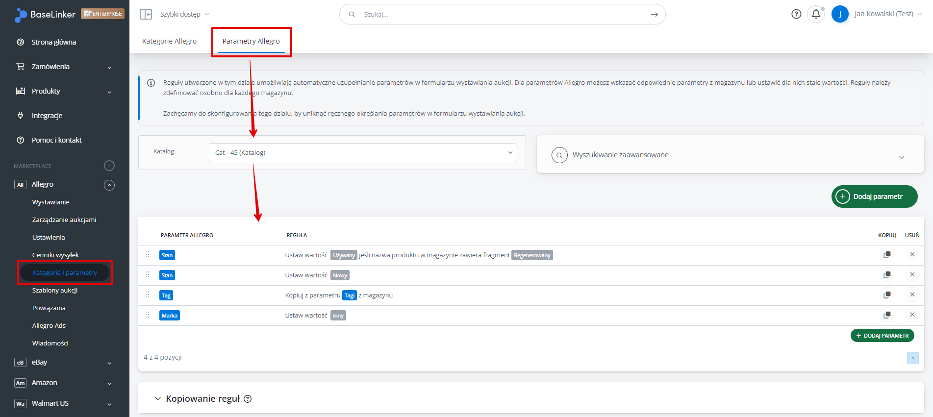Go to page 1 of results
This screenshot has height=417, width=933.
point(912,358)
